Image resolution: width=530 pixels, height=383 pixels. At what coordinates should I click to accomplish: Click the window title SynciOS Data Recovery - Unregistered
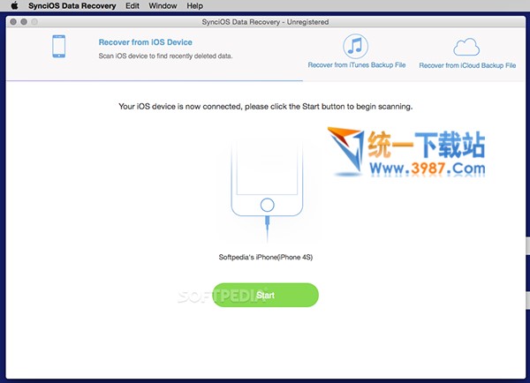265,22
